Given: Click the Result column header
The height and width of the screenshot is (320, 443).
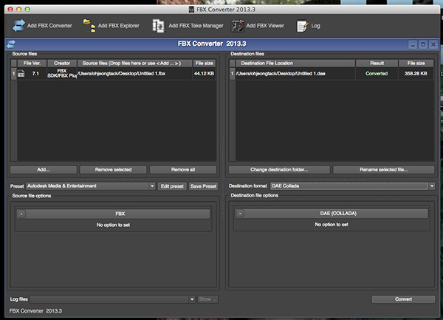Looking at the screenshot, I should (377, 63).
